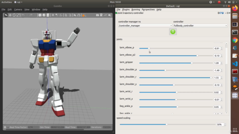The image size is (239, 134).
Task: Open the Align tool in Gazebo toolbar
Action: pyautogui.click(x=75, y=15)
